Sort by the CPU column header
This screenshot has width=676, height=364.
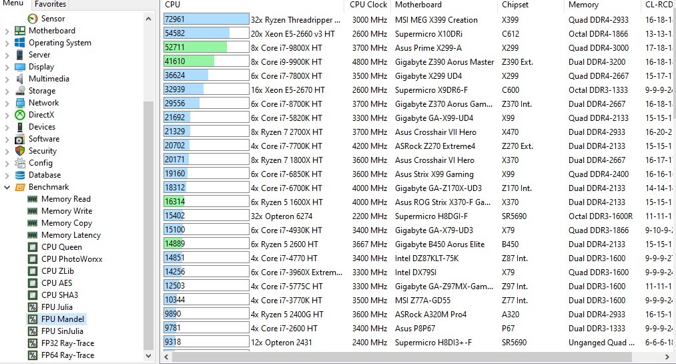point(253,5)
